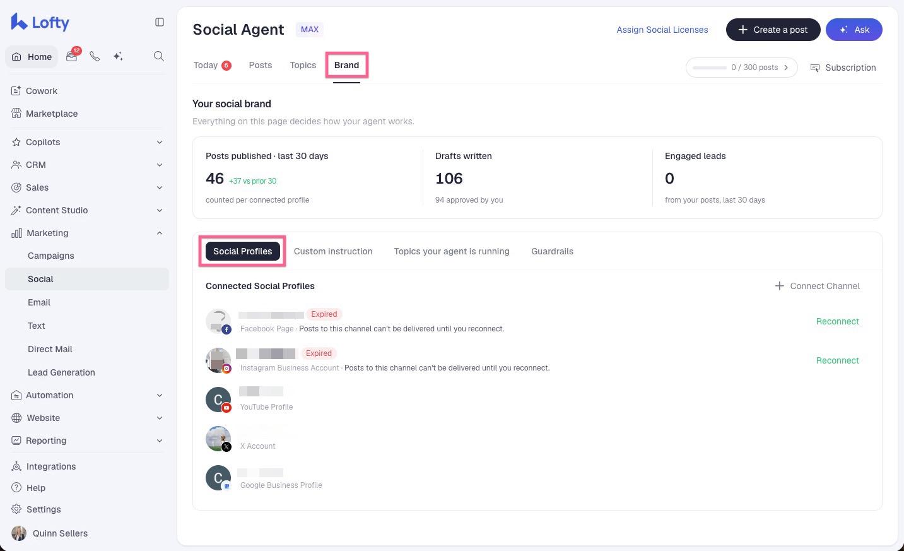Open the Custom instruction tab
This screenshot has width=904, height=551.
(333, 251)
